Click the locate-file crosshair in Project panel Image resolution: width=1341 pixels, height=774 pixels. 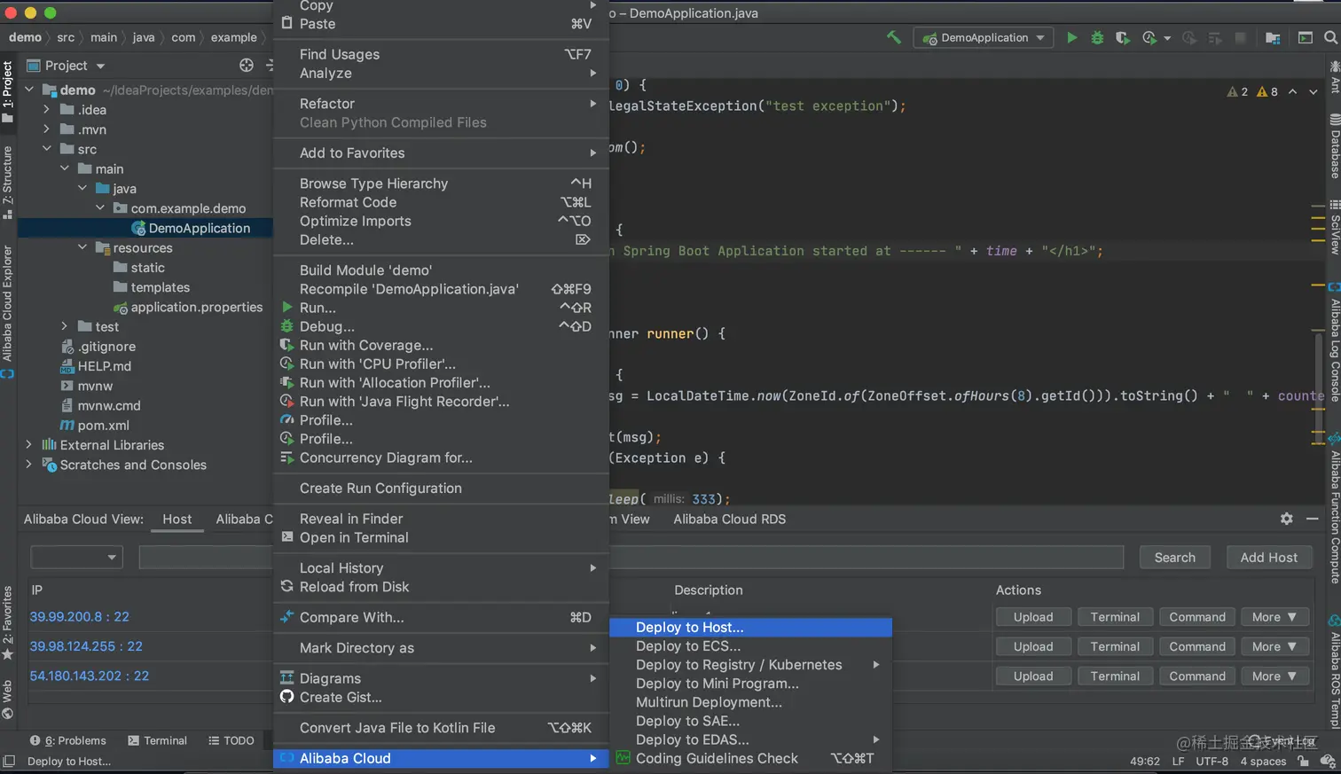click(x=247, y=65)
